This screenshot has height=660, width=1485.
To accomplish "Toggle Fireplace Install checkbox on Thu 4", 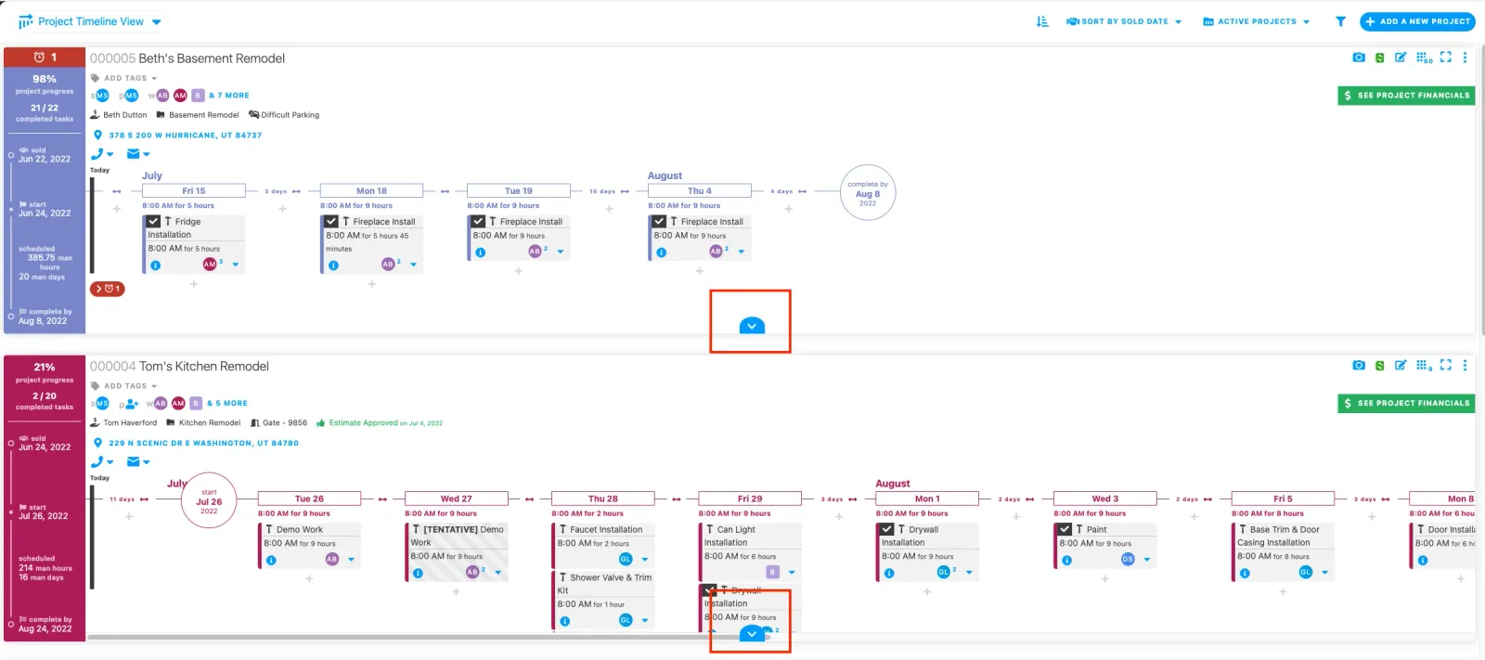I will pyautogui.click(x=659, y=222).
